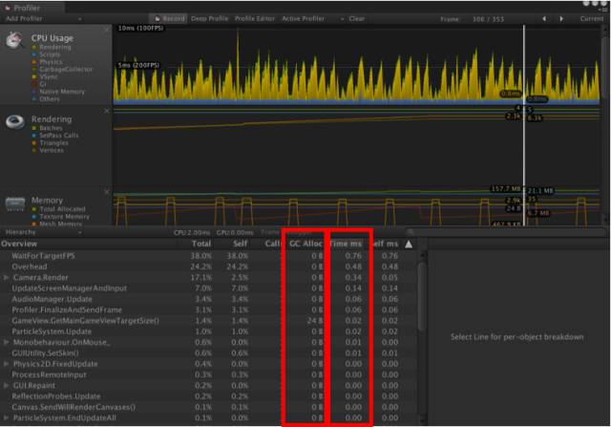Toggle Profile Editor option
Image resolution: width=611 pixels, height=427 pixels.
click(x=255, y=19)
